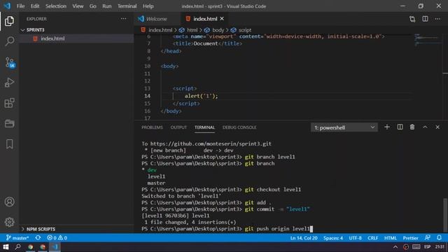Viewport: 448px width, 252px height.
Task: Change language mode via HTML status item
Action: pos(391,238)
